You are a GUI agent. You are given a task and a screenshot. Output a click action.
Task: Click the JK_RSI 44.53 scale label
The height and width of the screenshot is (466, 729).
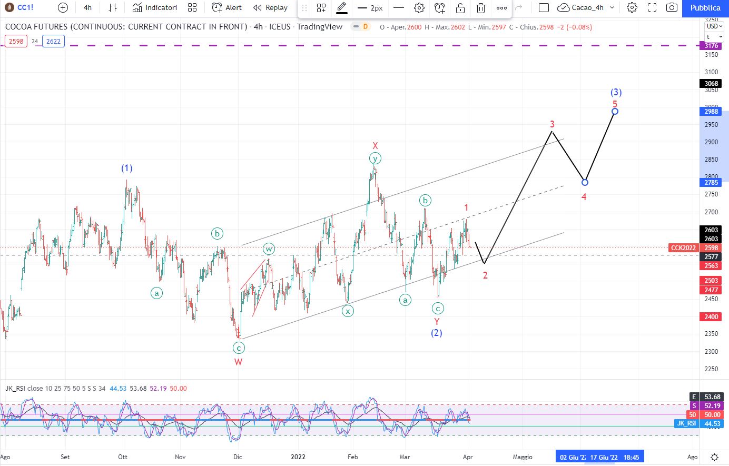(699, 423)
